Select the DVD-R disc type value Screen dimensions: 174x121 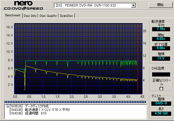click(x=161, y=103)
